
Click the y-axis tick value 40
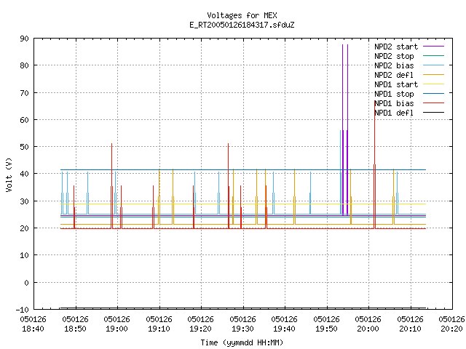[24, 174]
